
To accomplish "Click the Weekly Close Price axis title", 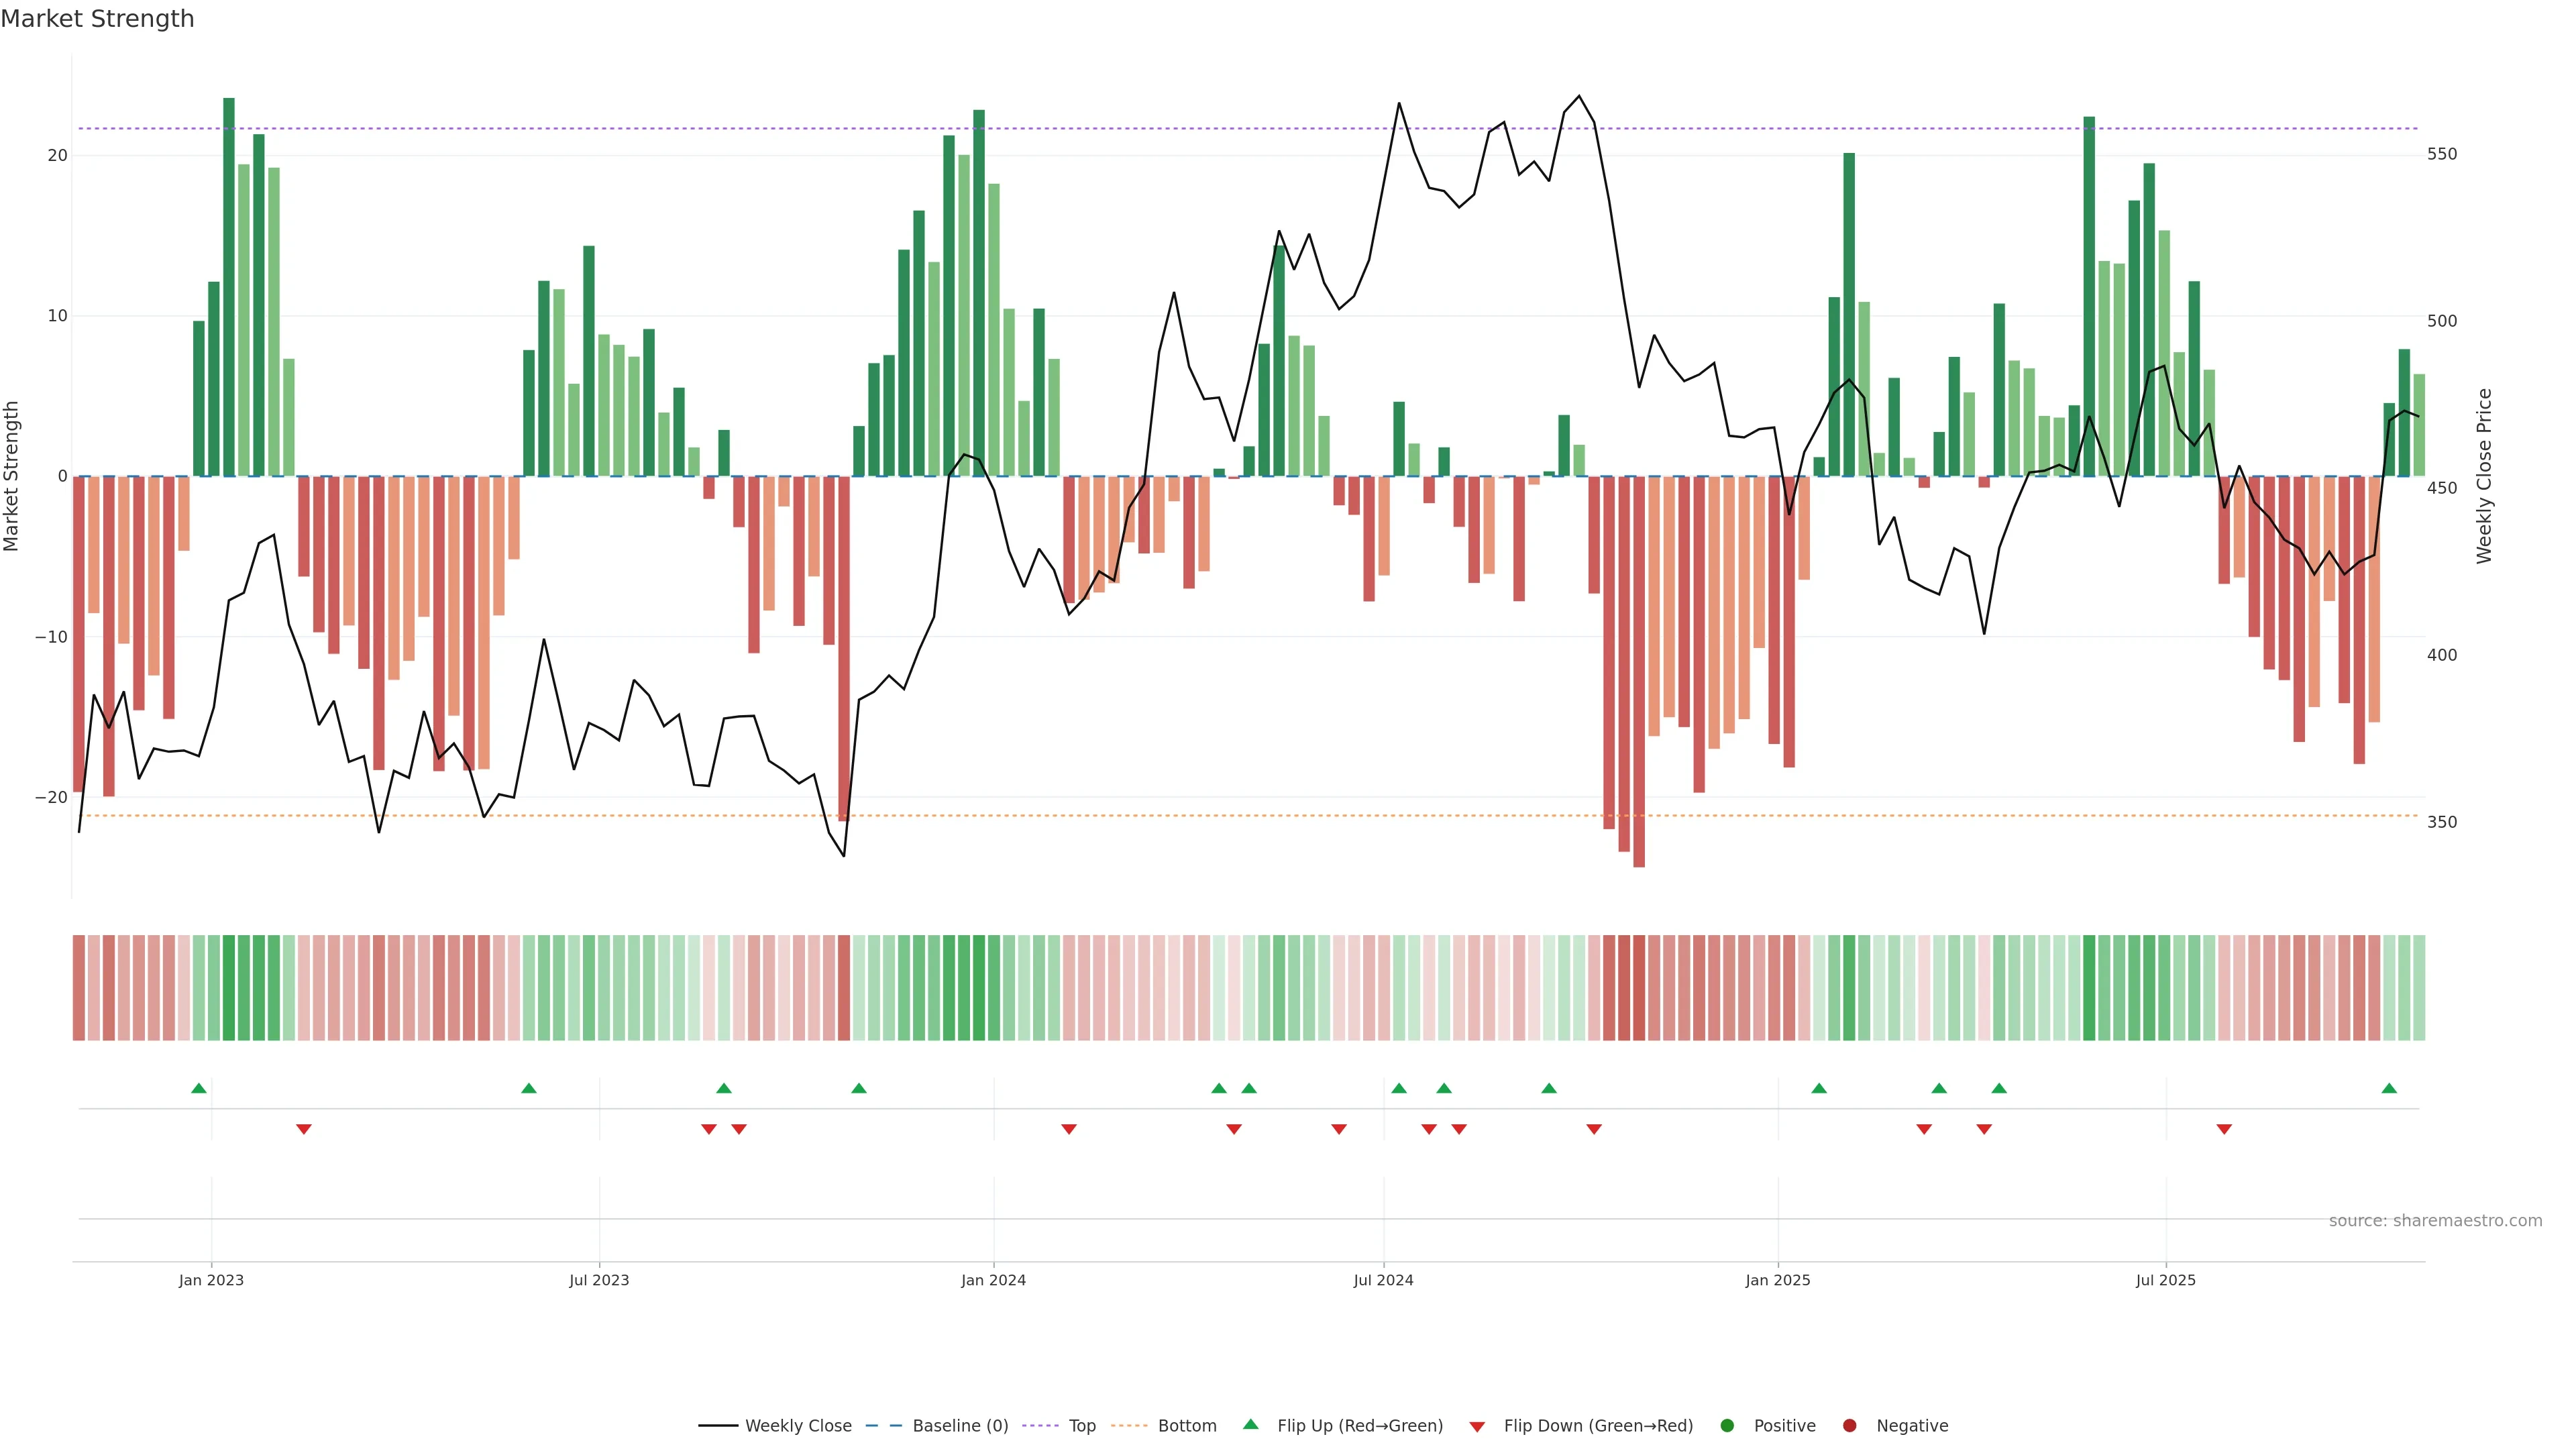I will click(x=2485, y=476).
